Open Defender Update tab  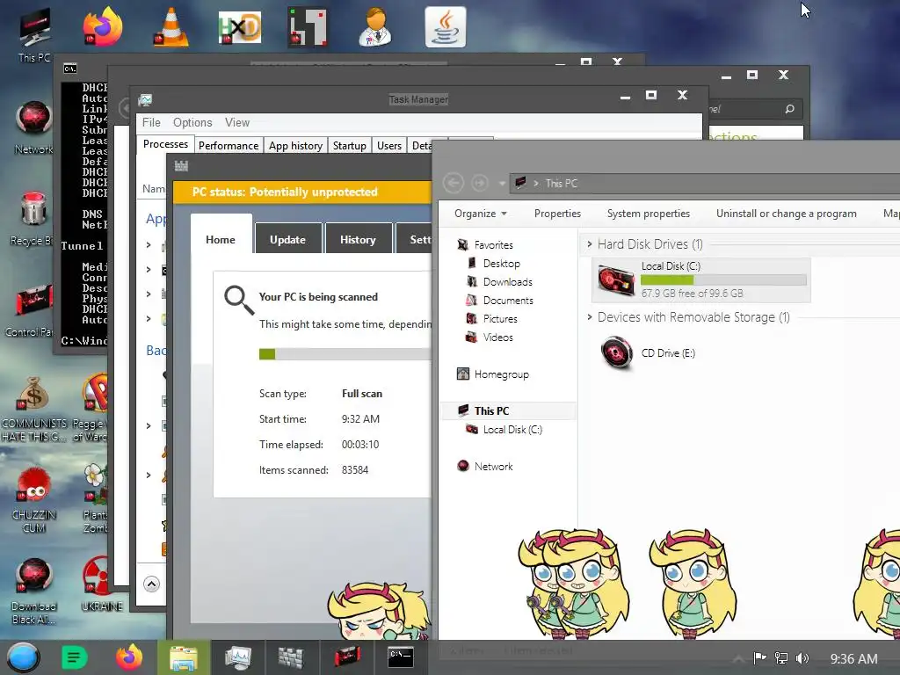click(287, 239)
